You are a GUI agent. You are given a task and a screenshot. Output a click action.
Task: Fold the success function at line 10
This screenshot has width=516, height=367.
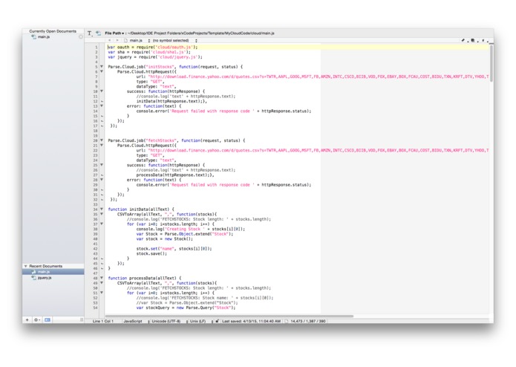[x=102, y=91]
